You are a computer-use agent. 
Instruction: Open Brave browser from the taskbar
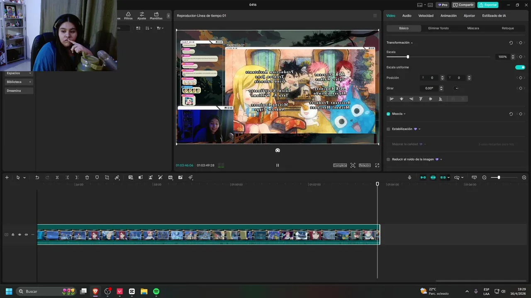point(95,291)
